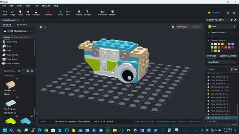The image size is (239, 134).
Task: Open the 31128-1 Dolphin set dropdown
Action: pos(18,31)
